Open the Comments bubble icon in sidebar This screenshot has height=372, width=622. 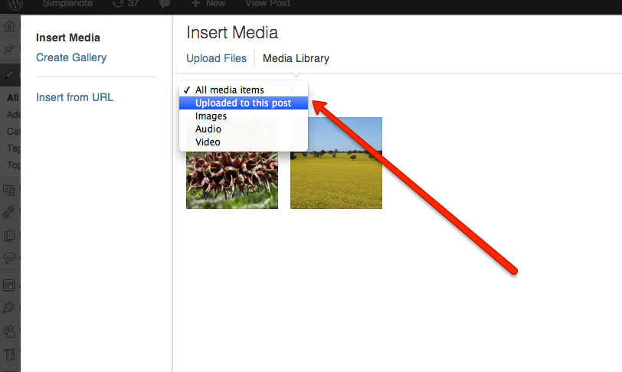tap(9, 258)
